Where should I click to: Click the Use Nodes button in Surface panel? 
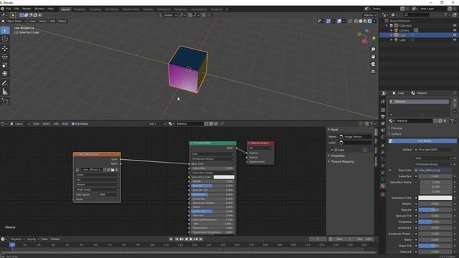[x=422, y=141]
